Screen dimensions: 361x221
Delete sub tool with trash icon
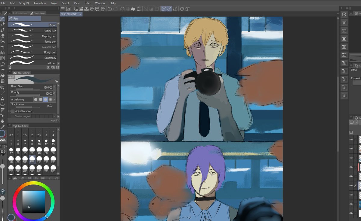coord(57,68)
